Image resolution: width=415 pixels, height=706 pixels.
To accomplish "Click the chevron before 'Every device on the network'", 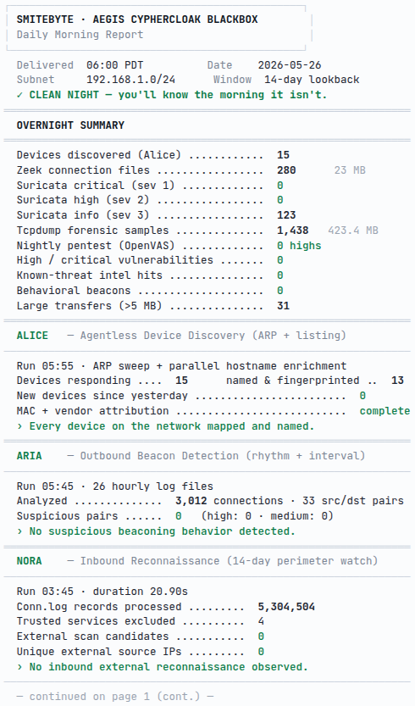I will 19,426.
